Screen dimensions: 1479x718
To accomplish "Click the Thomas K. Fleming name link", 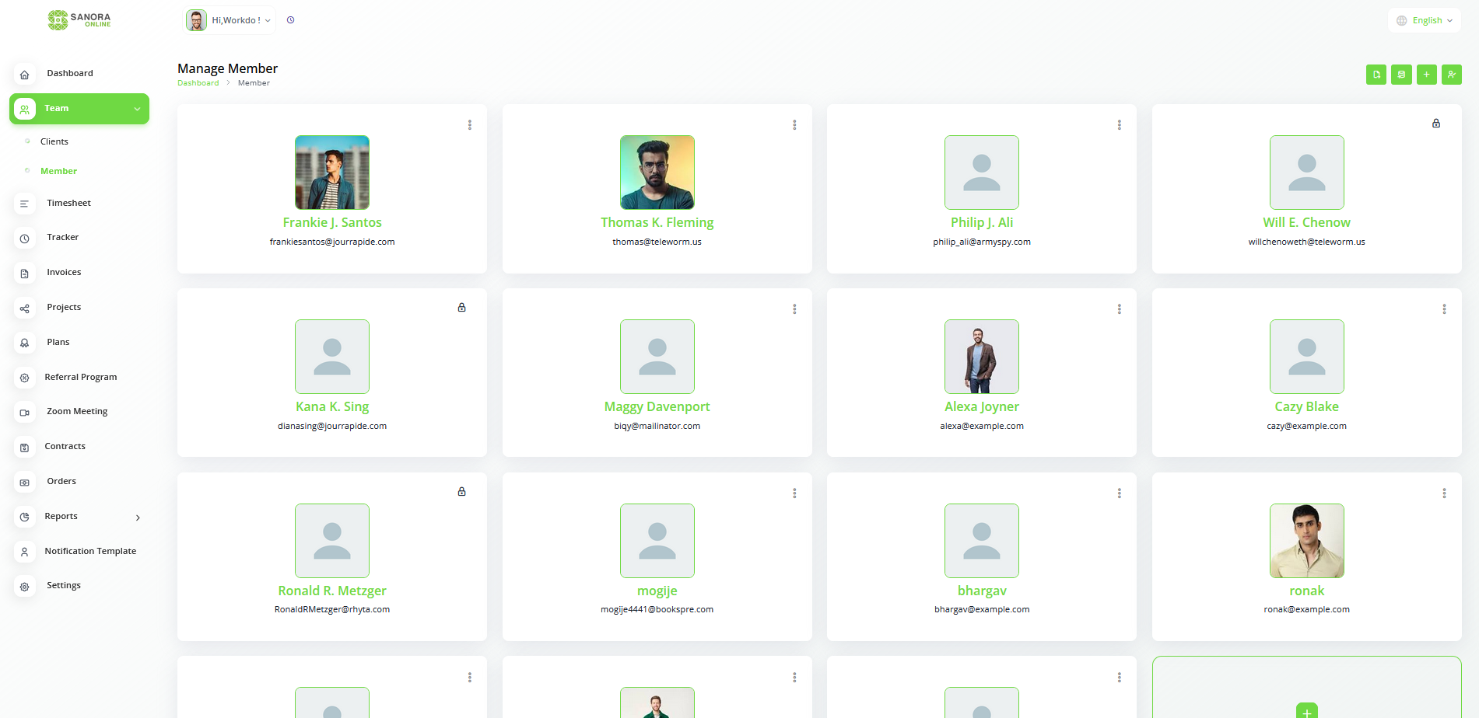I will pyautogui.click(x=657, y=222).
